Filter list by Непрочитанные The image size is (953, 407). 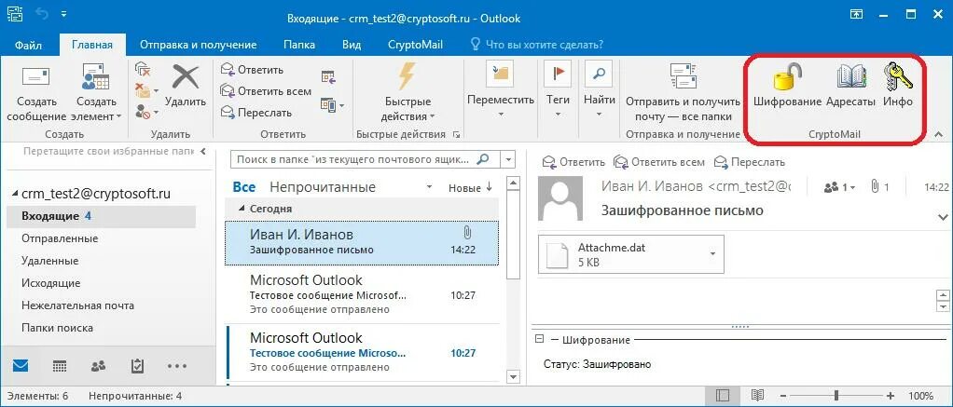(322, 187)
